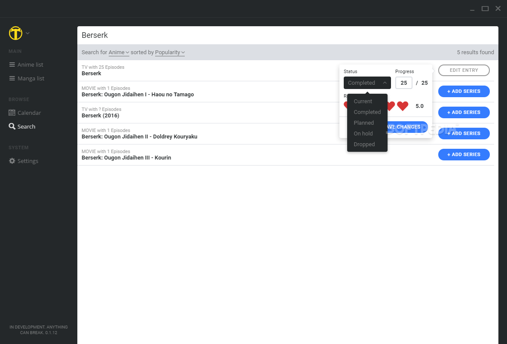The height and width of the screenshot is (344, 507).
Task: Edit the progress field showing 25
Action: [403, 83]
